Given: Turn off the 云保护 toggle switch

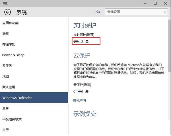Looking at the screenshot, I should point(78,92).
